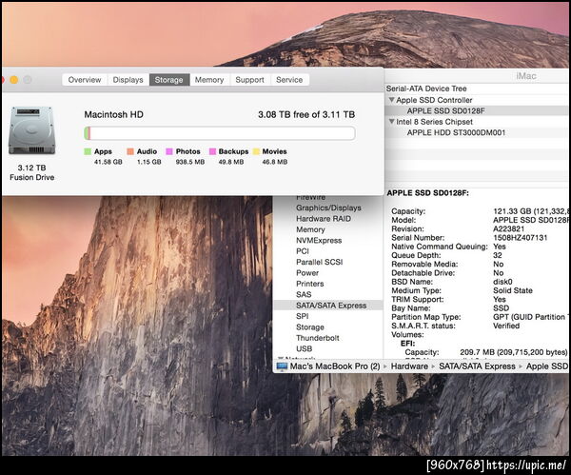Select USB in the sidebar

coord(305,348)
